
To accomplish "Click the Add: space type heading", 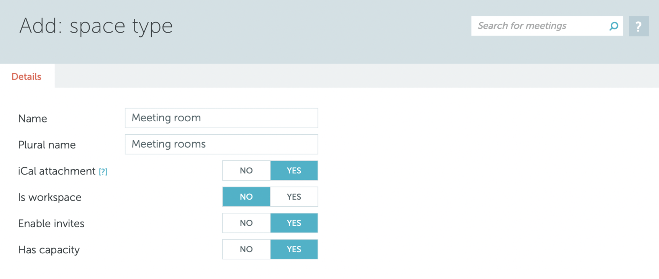I will (97, 26).
